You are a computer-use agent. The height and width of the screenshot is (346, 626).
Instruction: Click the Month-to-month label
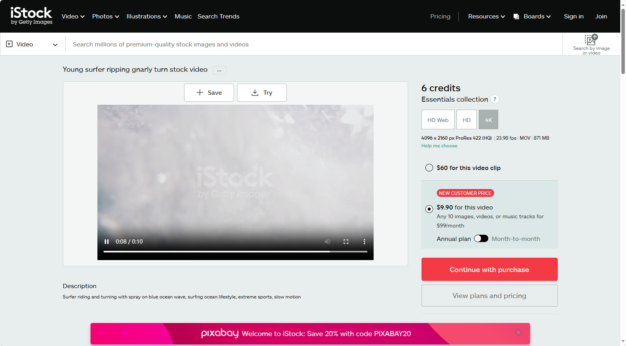click(516, 239)
